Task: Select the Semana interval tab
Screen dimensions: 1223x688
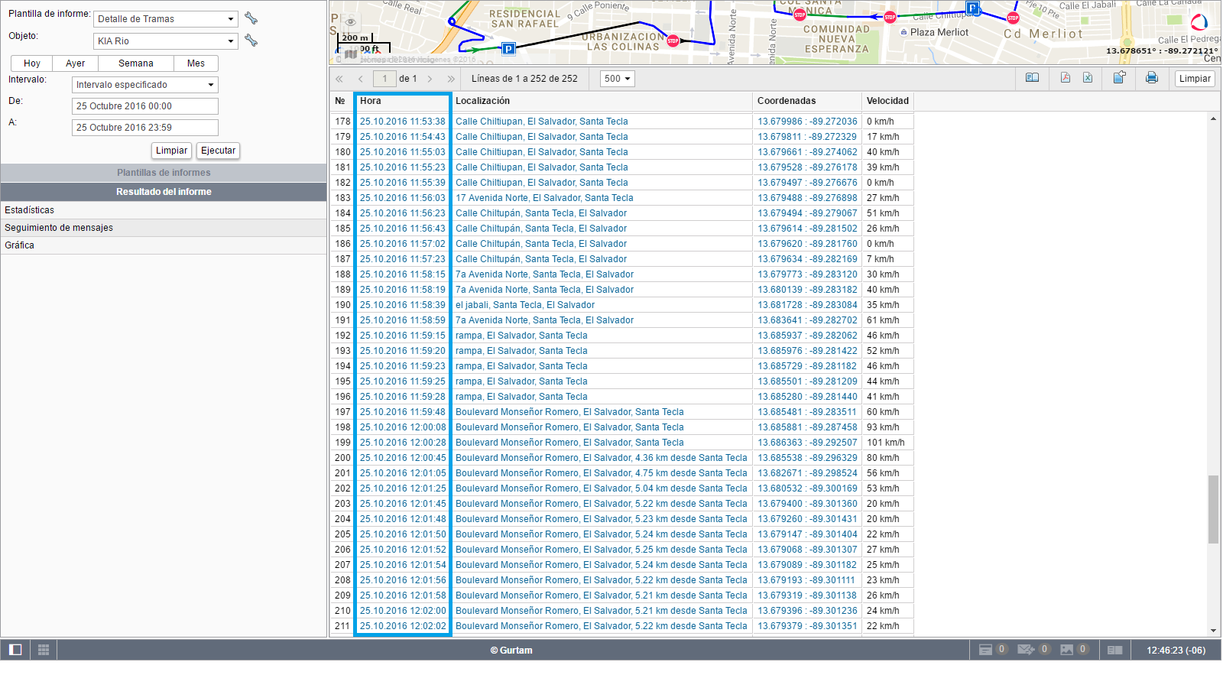Action: coord(135,63)
